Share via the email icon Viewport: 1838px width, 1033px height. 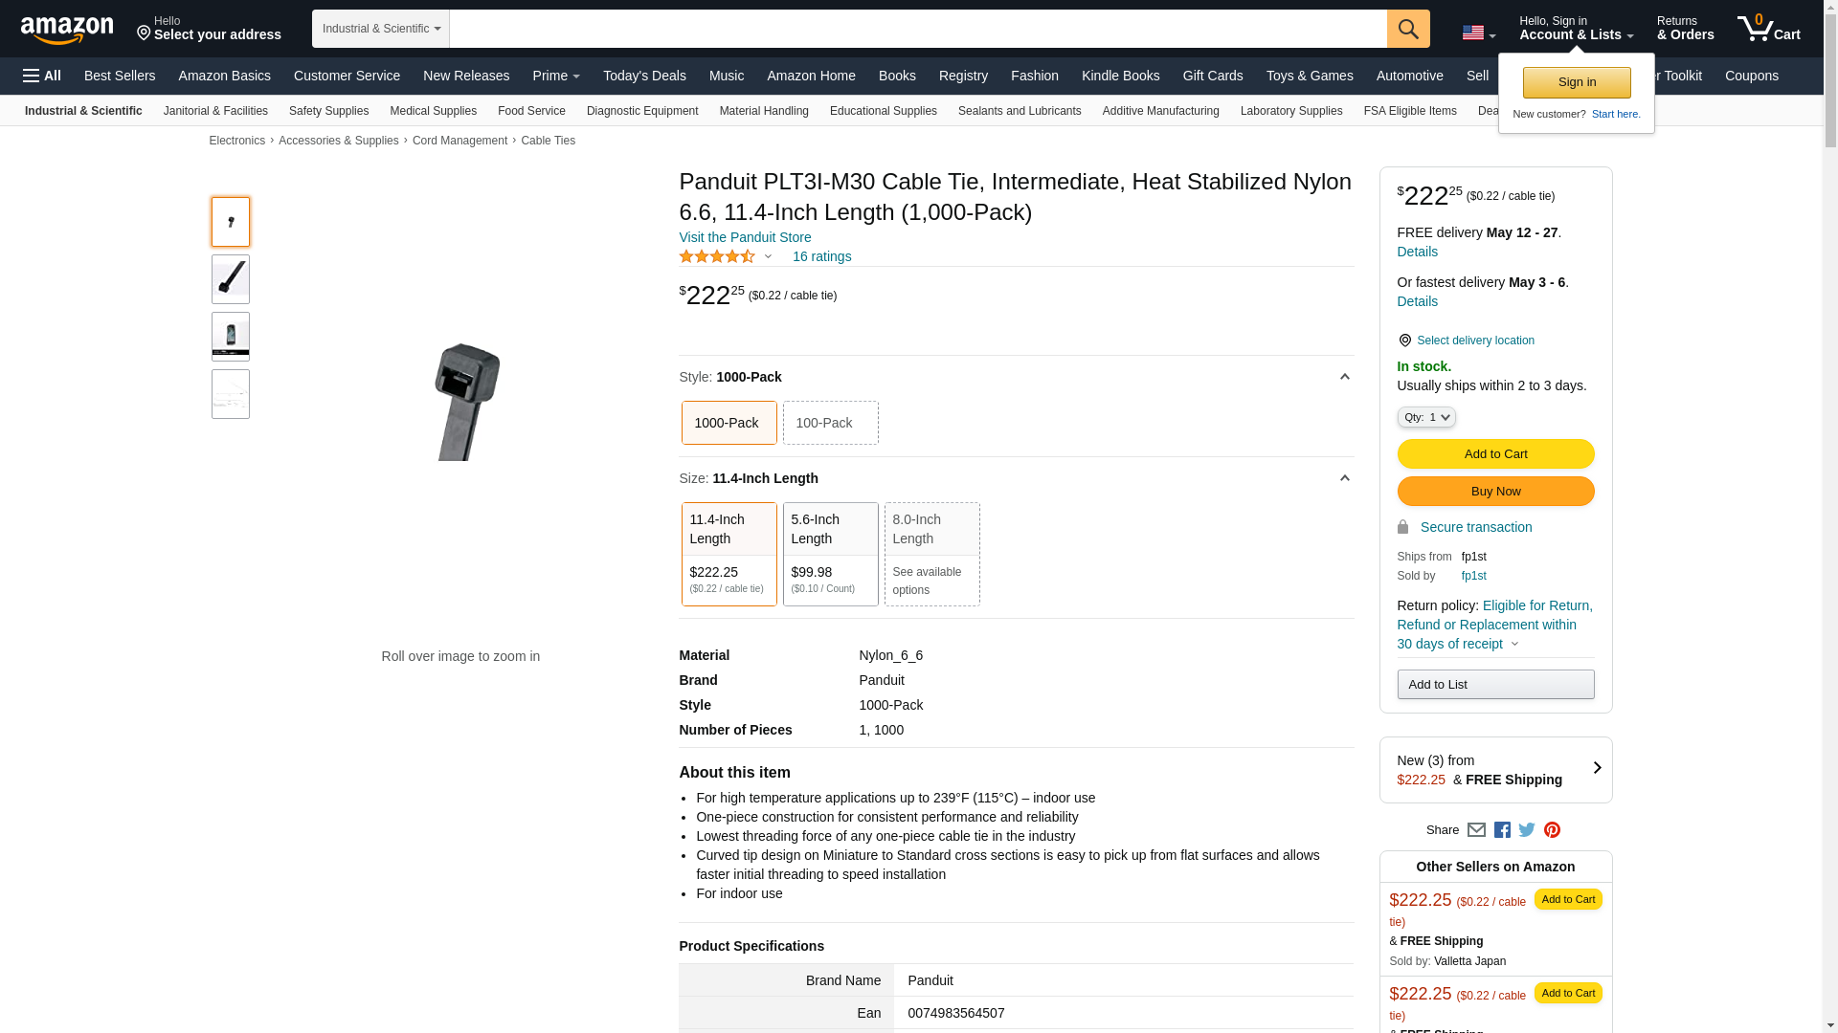click(1476, 830)
